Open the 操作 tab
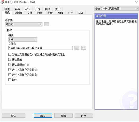 click(7, 9)
